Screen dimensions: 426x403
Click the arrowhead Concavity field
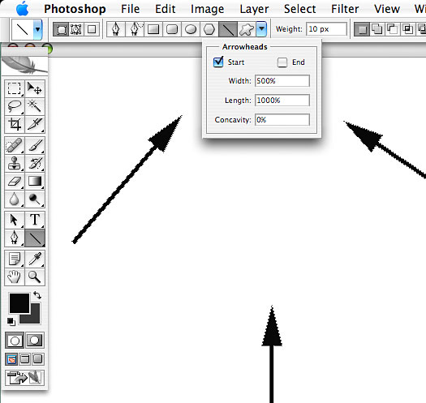pyautogui.click(x=282, y=120)
